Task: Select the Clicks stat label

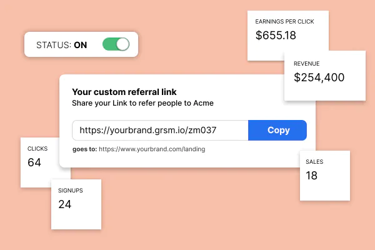Action: point(37,149)
